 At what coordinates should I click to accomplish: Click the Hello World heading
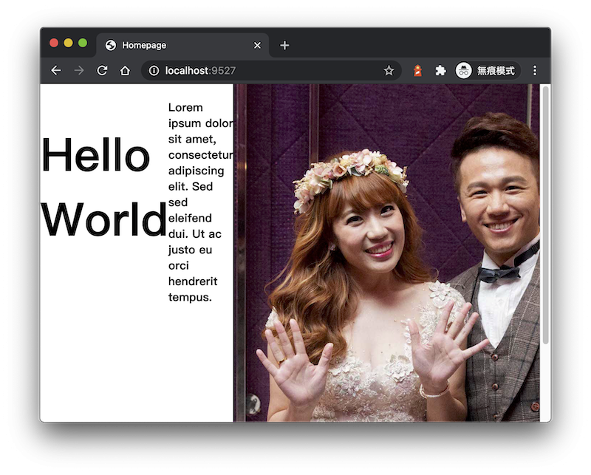pyautogui.click(x=103, y=188)
